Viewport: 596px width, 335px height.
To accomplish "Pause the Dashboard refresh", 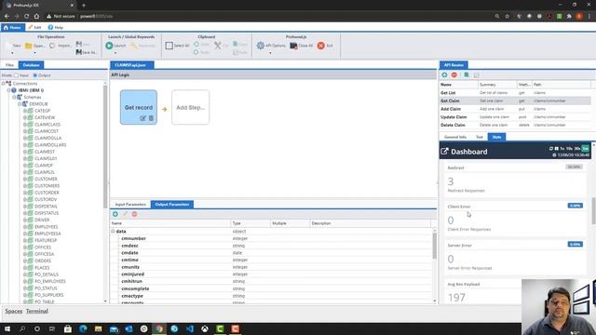I will click(x=557, y=149).
